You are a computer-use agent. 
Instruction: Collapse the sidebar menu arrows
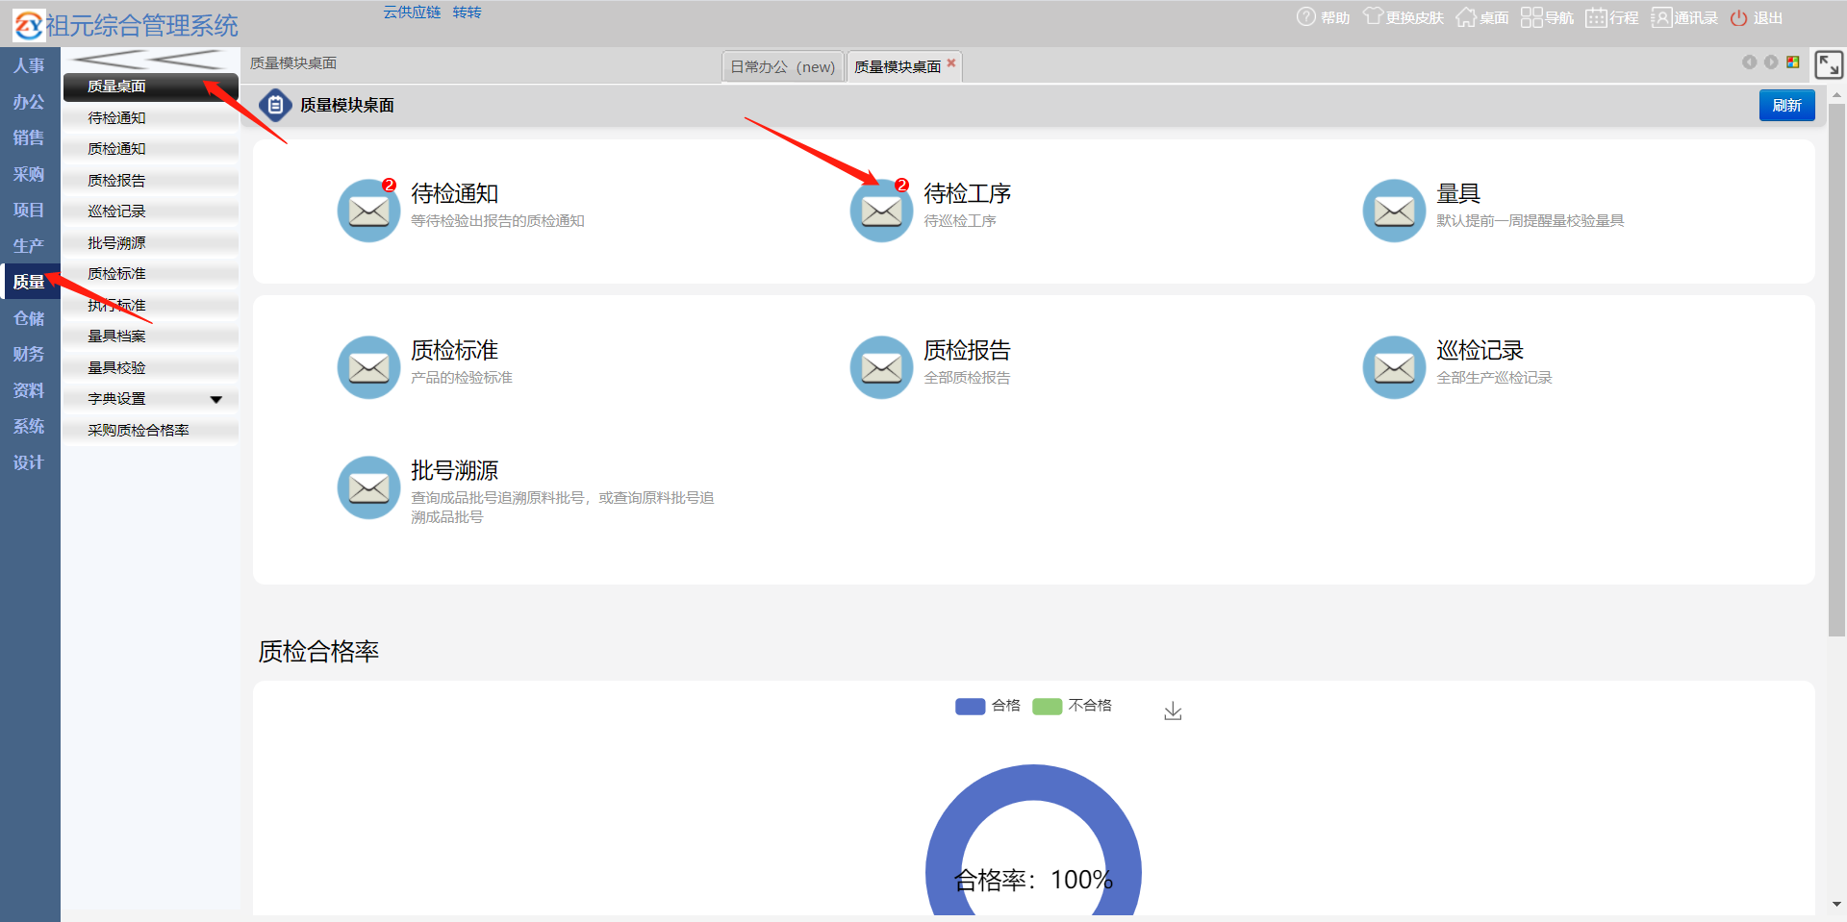point(150,59)
